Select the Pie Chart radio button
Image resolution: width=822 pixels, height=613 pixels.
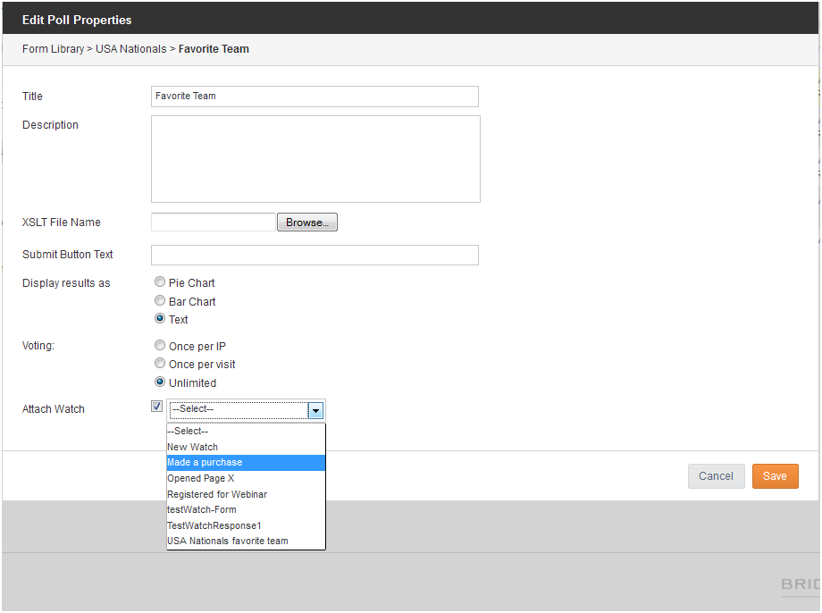tap(160, 282)
